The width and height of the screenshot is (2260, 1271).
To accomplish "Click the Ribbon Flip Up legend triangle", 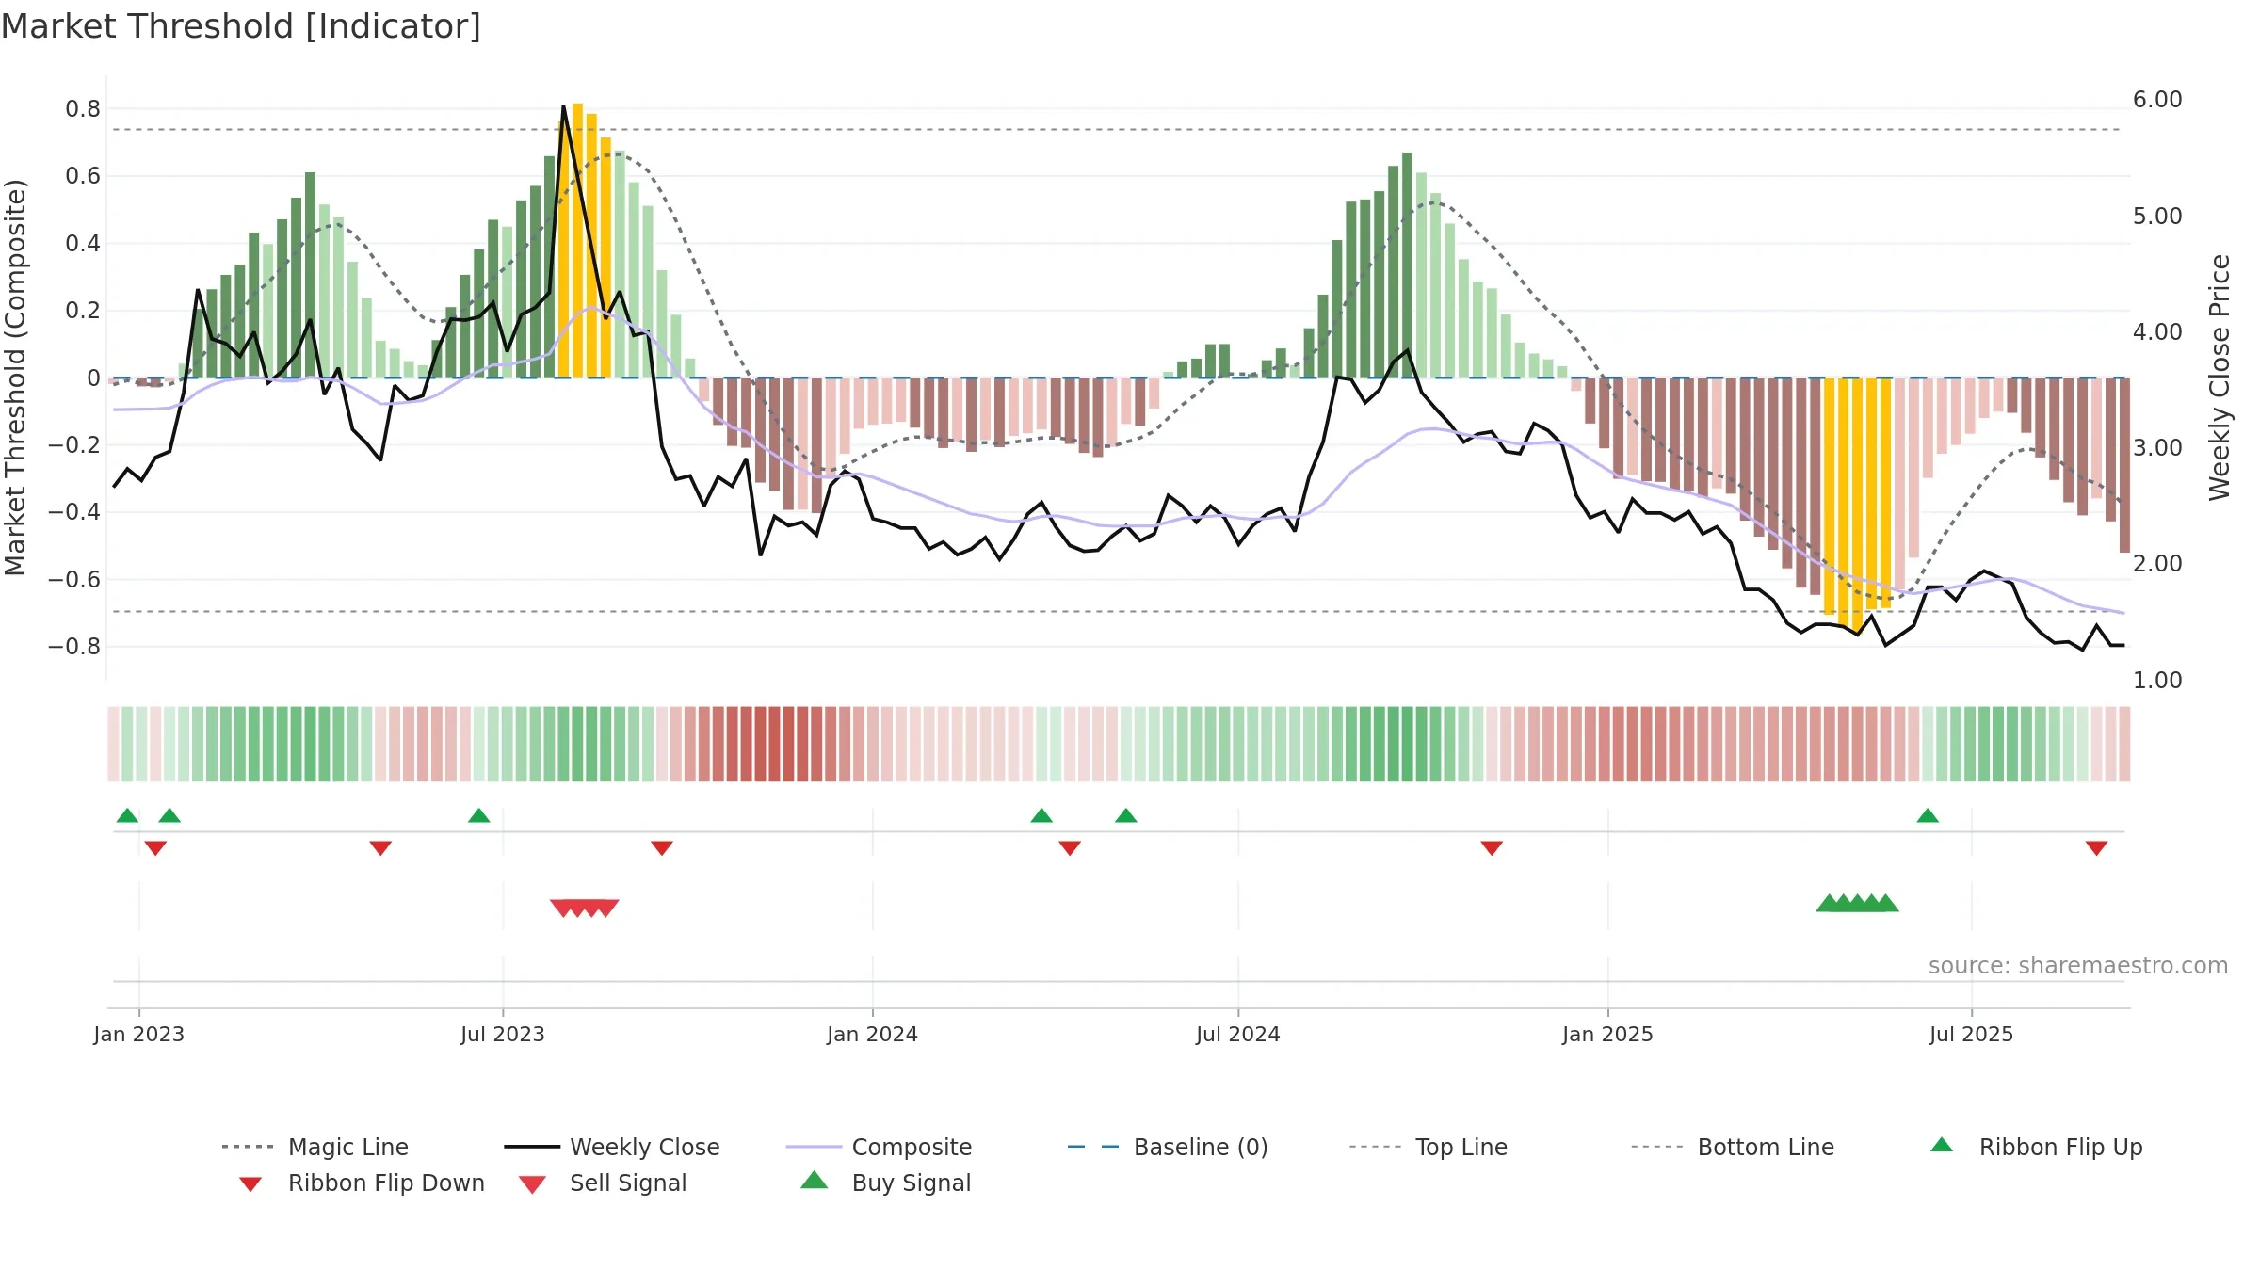I will [x=1941, y=1145].
